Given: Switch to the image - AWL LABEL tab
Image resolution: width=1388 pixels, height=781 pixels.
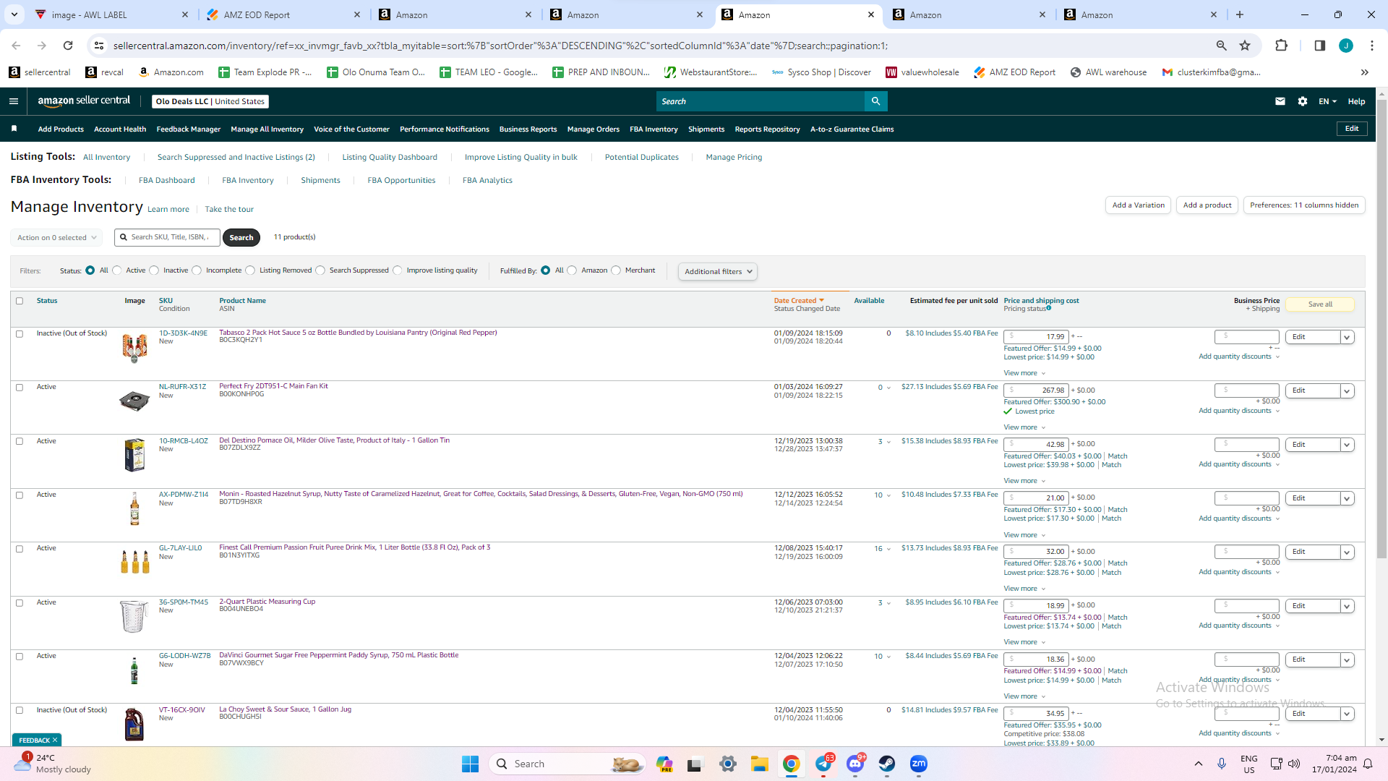Looking at the screenshot, I should click(x=112, y=14).
